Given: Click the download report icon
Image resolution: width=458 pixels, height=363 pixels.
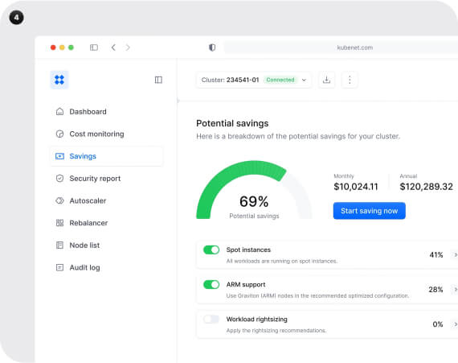Looking at the screenshot, I should tap(326, 80).
